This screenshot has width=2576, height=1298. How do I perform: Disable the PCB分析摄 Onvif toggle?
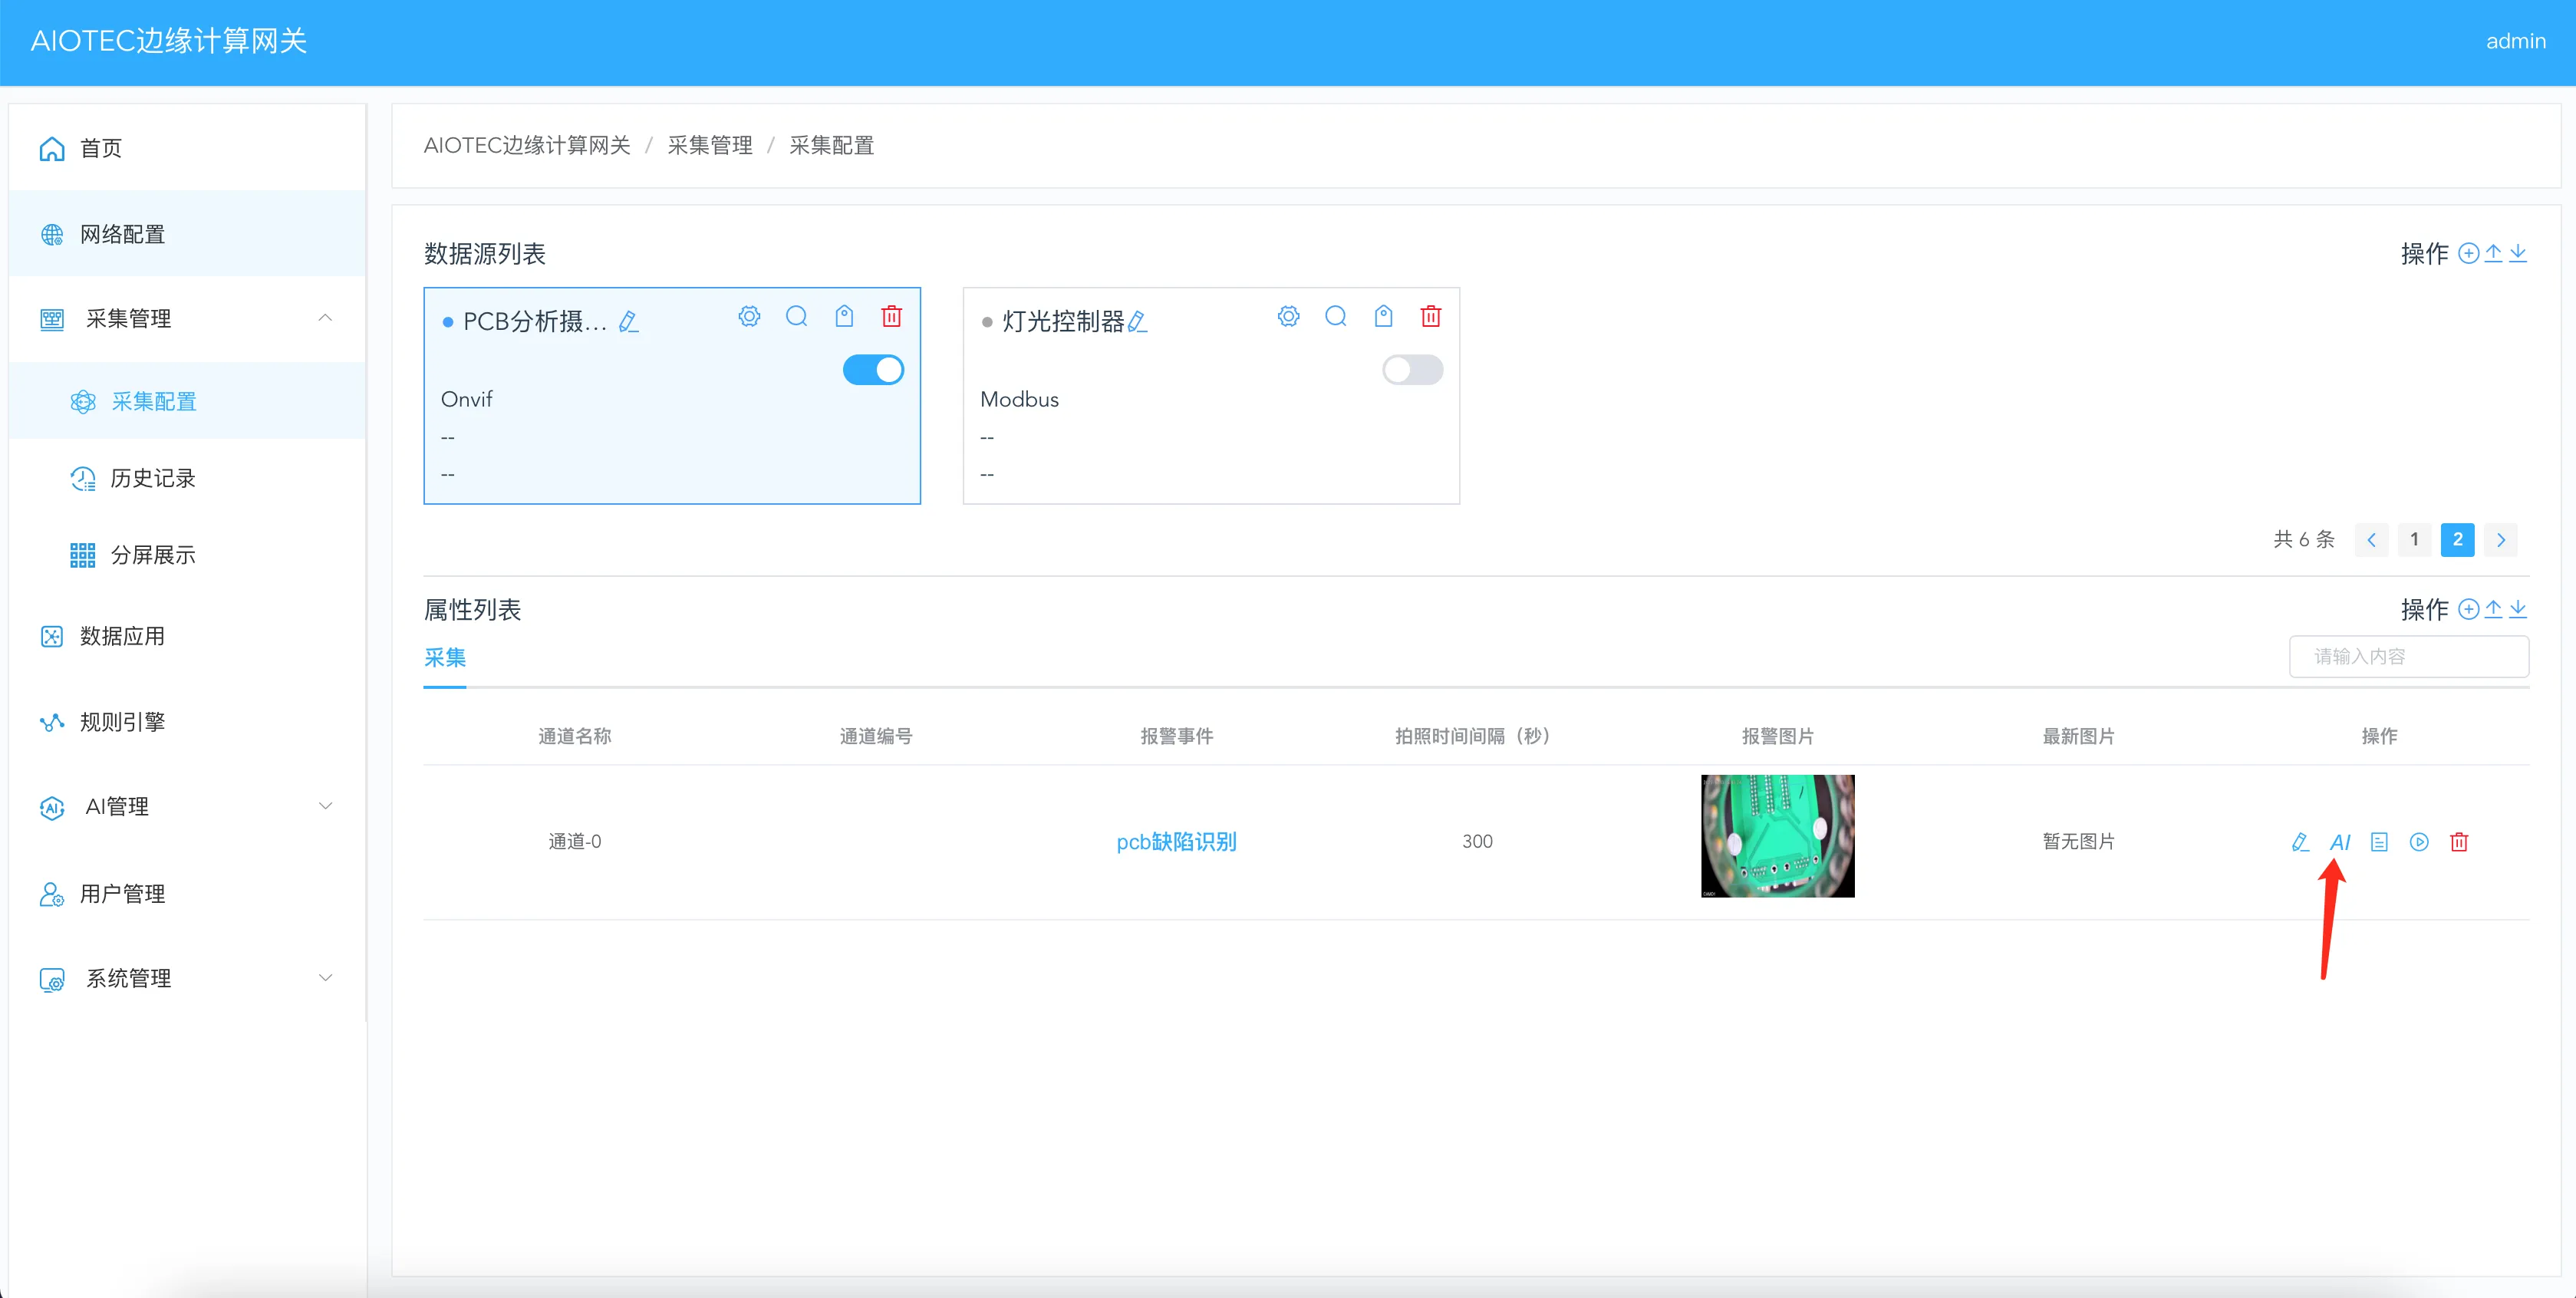[x=873, y=370]
